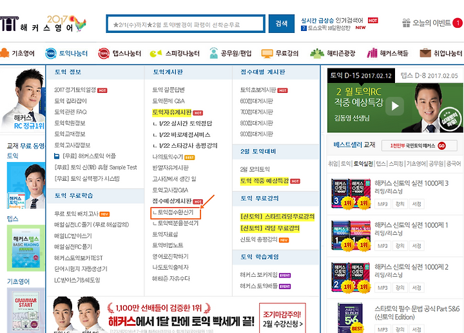This screenshot has width=464, height=333.
Task: Open 토익점수환산기 link
Action: 175,212
